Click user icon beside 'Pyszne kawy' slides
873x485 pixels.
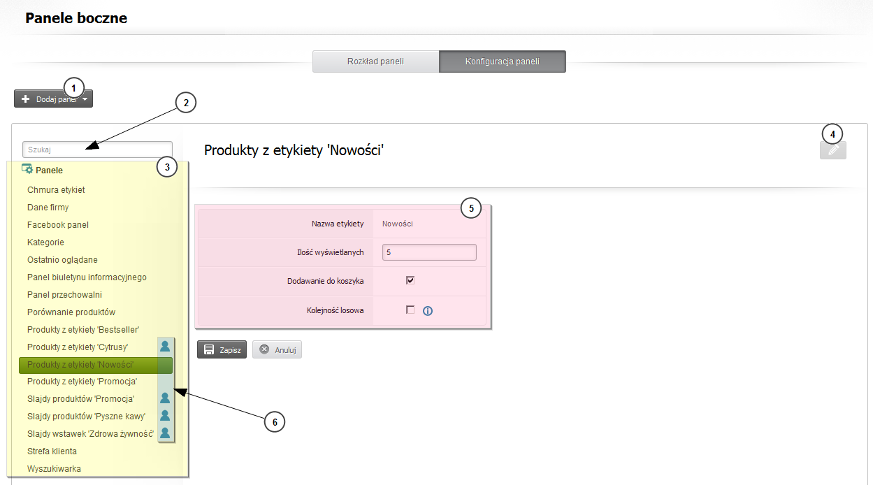(x=165, y=416)
